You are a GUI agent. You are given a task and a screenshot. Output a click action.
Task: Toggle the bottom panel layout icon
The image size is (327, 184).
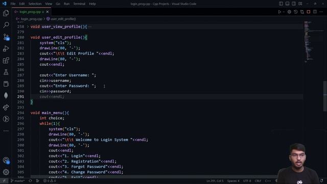tap(287, 4)
